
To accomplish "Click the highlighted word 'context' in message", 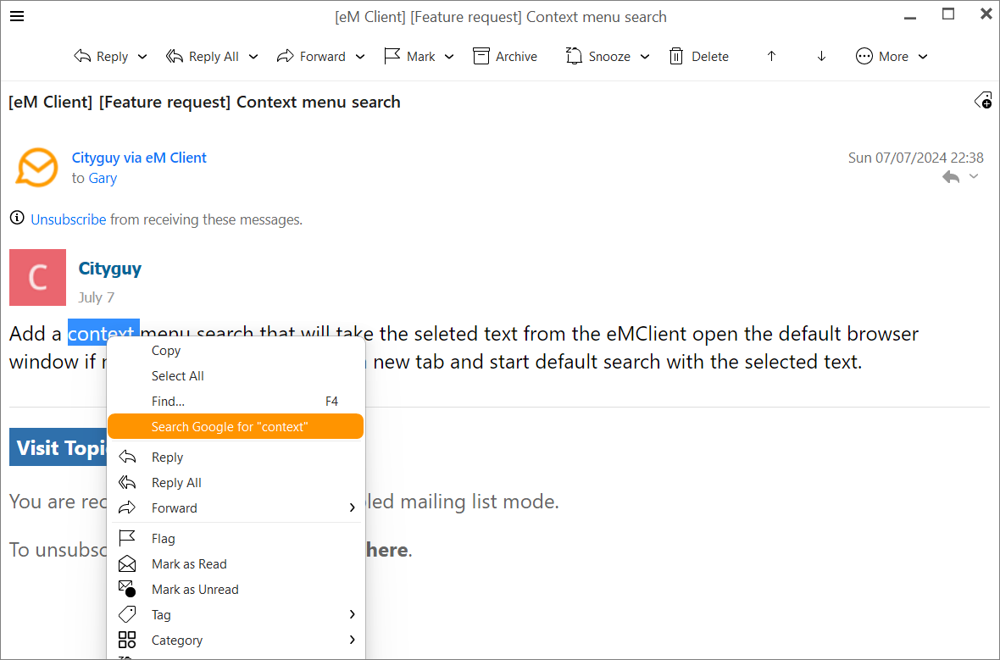I will [103, 331].
